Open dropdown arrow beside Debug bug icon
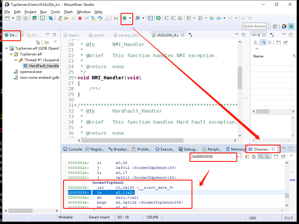The width and height of the screenshot is (299, 224). click(x=130, y=18)
